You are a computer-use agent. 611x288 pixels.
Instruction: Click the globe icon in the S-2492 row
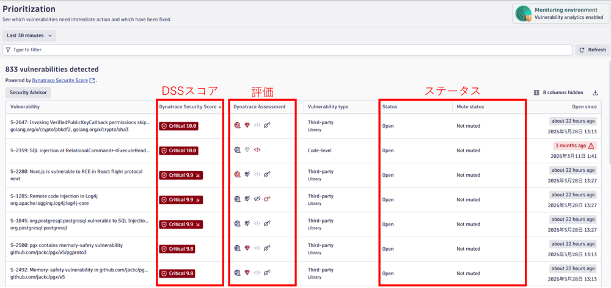click(237, 273)
